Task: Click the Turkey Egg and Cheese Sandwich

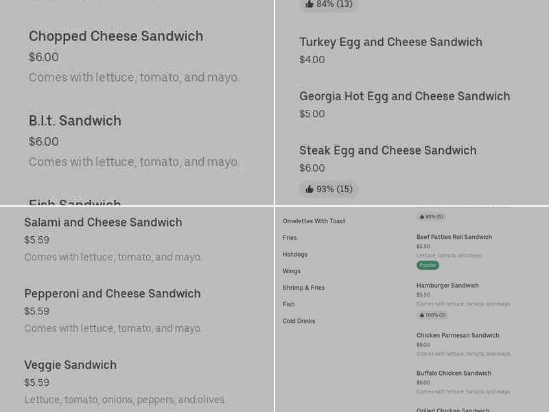Action: tap(391, 42)
